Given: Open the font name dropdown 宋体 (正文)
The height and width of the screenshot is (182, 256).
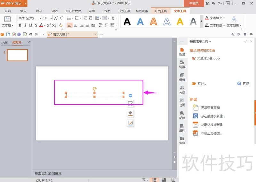Looking at the screenshot, I should point(29,19).
